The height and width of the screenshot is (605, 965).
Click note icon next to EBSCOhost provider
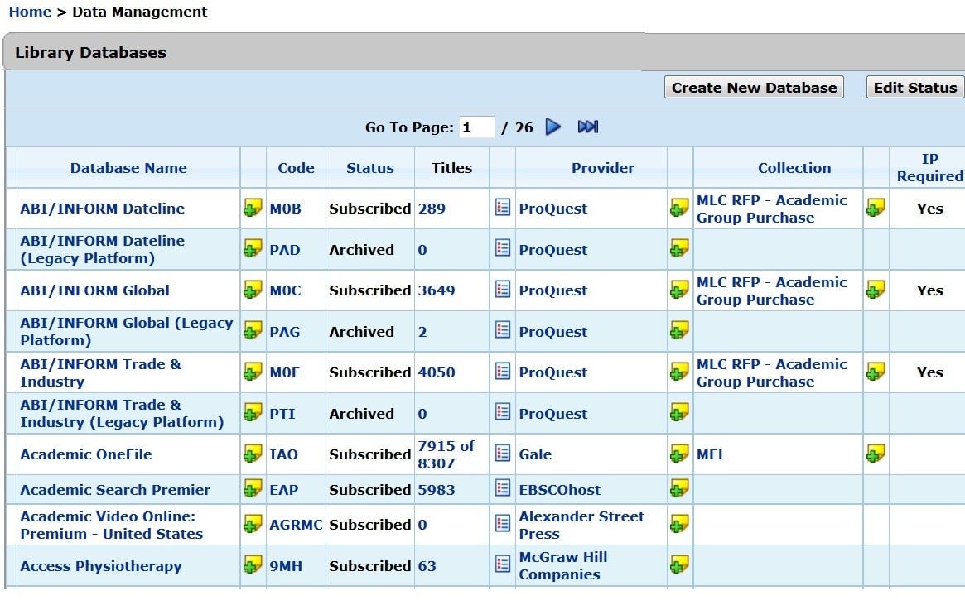679,489
